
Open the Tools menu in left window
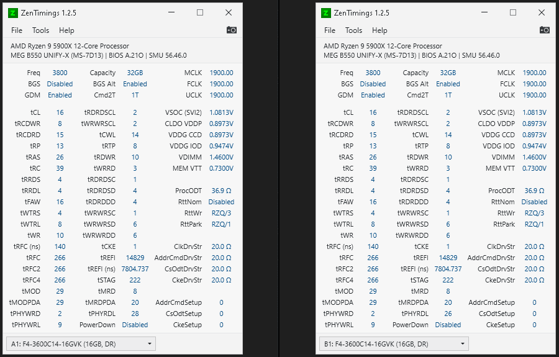(40, 30)
